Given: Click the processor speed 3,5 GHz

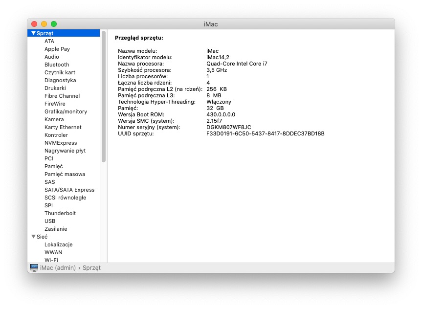Looking at the screenshot, I should tap(217, 70).
